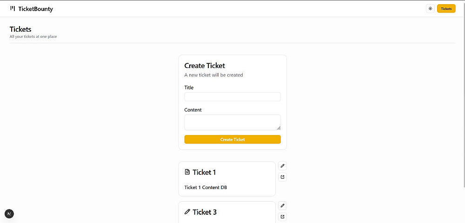
Task: Select the Ticket 3 card title
Action: (x=205, y=212)
